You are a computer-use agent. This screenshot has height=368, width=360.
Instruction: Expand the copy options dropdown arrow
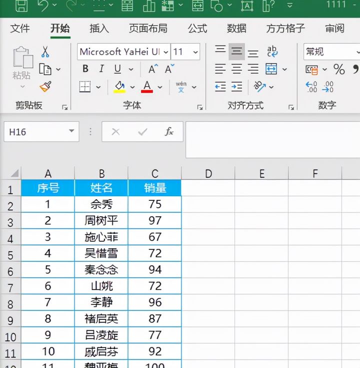[x=58, y=69]
